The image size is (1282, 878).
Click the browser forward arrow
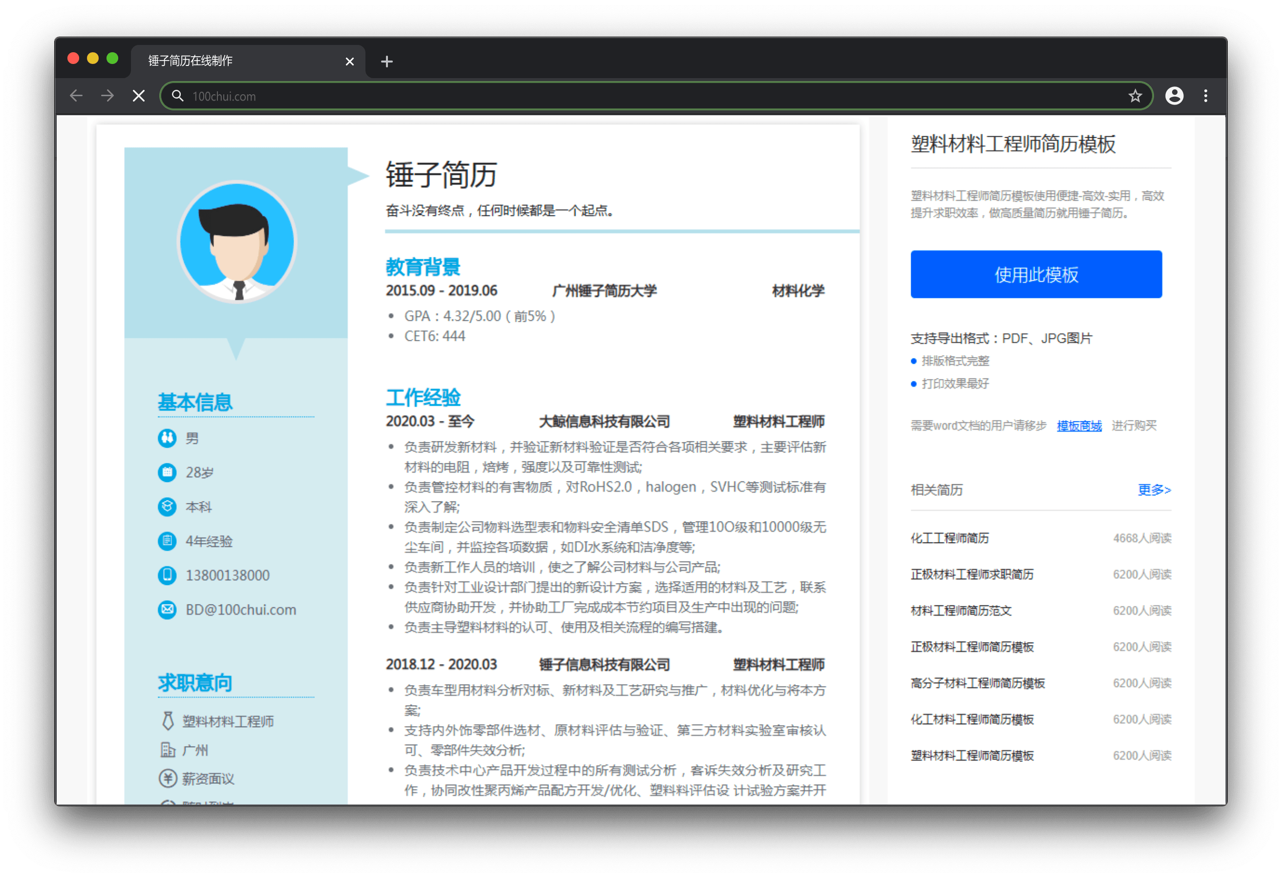[107, 96]
